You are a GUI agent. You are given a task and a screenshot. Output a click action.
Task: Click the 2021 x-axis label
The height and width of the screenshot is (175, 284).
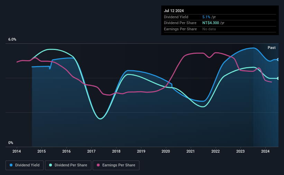pos(191,151)
